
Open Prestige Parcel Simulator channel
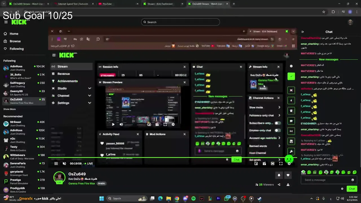pos(24,181)
